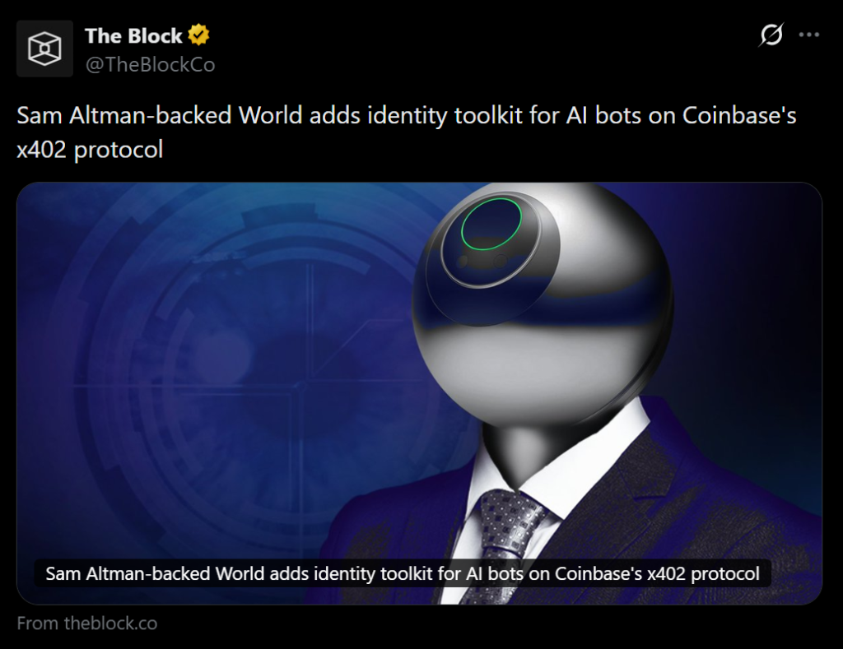843x649 pixels.
Task: Visit the From theblock.co source link
Action: pos(87,624)
